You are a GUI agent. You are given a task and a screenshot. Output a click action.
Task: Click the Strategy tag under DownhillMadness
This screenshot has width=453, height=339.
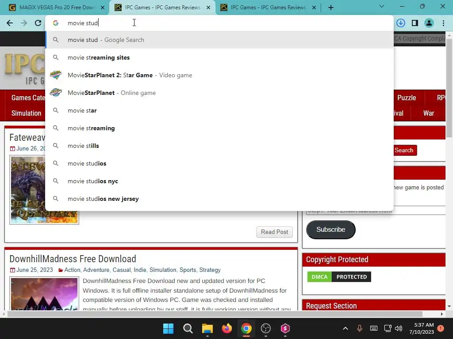210,270
